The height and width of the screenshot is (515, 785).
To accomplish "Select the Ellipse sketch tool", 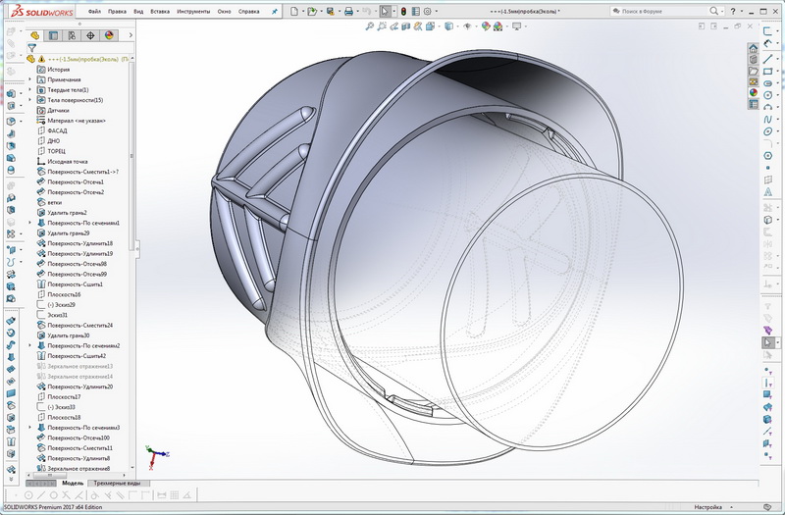I will coord(768,131).
